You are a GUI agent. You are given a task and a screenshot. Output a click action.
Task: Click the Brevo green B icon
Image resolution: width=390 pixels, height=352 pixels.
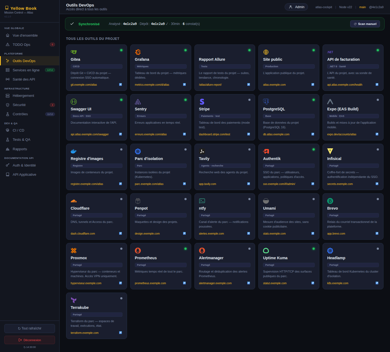coord(330,201)
